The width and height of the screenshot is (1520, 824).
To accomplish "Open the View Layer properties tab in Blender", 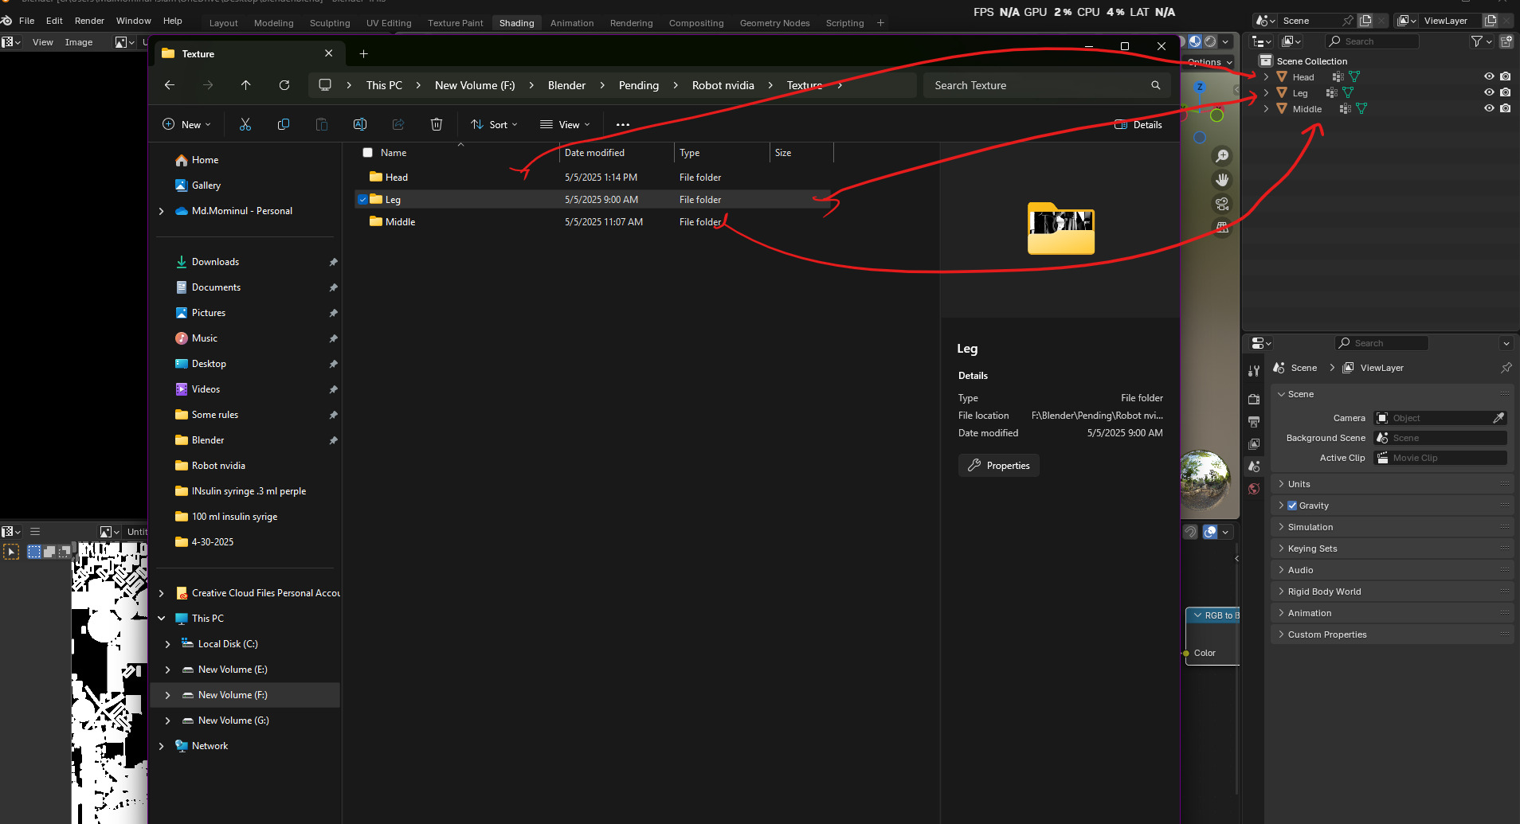I will pyautogui.click(x=1254, y=443).
